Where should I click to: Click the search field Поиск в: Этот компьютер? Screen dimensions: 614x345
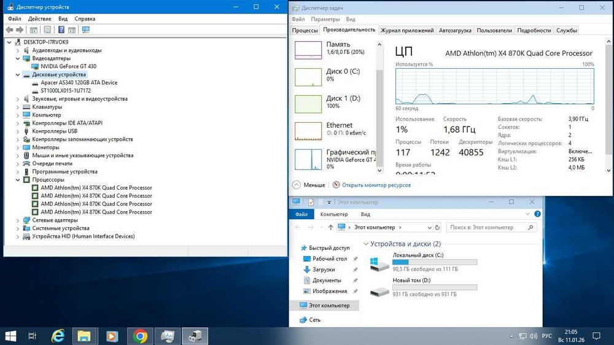pyautogui.click(x=491, y=227)
